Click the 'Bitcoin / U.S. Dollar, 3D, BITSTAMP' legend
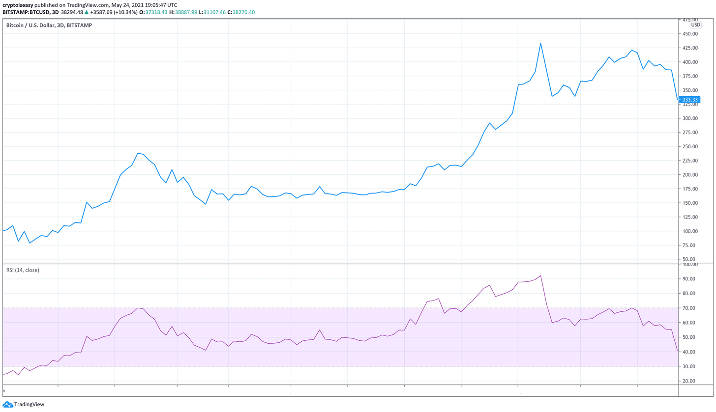716x412 pixels. coord(49,25)
